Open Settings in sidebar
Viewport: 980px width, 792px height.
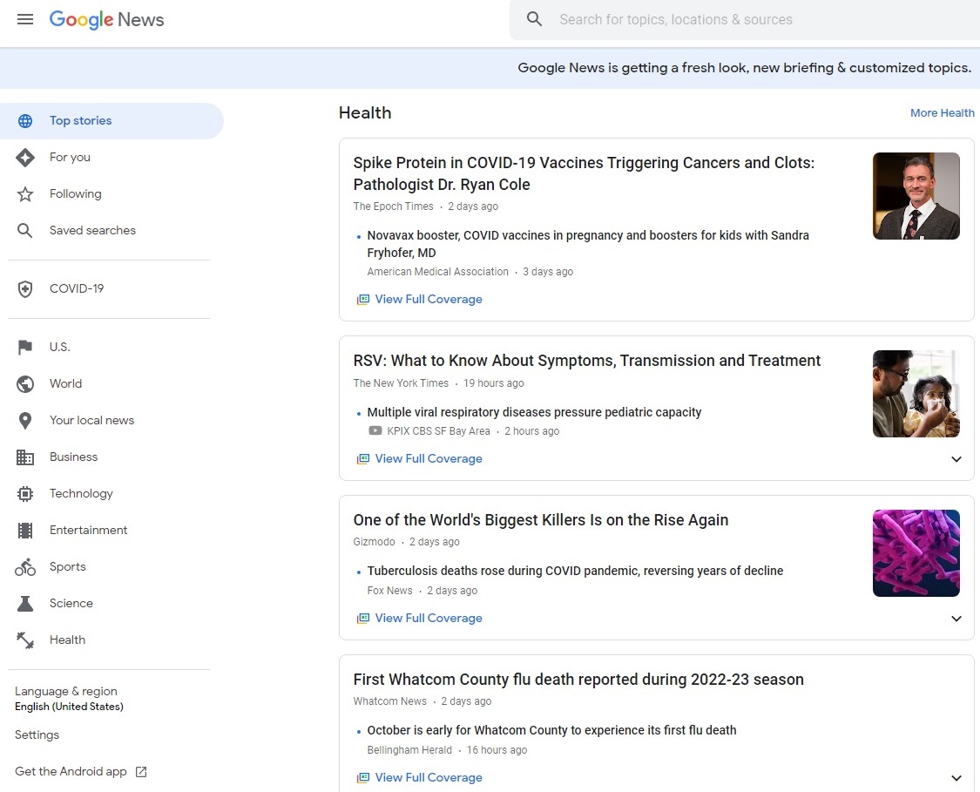[x=37, y=735]
